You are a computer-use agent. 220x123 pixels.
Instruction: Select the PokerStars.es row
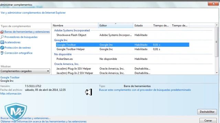[x=123, y=59]
